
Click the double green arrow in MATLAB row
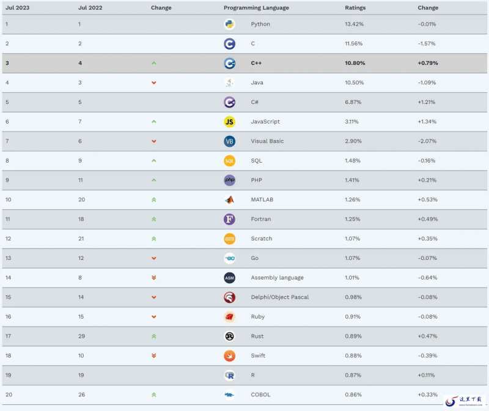(x=154, y=200)
